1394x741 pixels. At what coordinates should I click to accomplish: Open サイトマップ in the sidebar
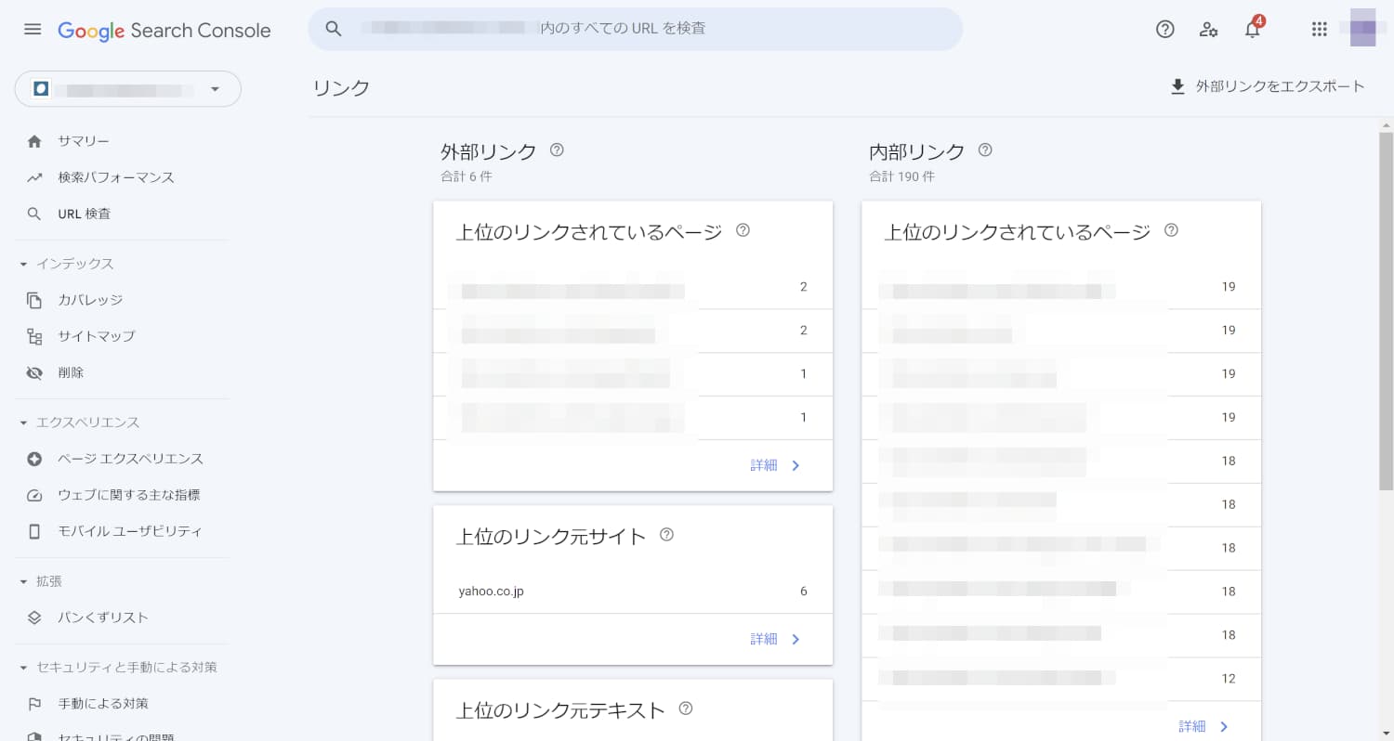point(96,336)
